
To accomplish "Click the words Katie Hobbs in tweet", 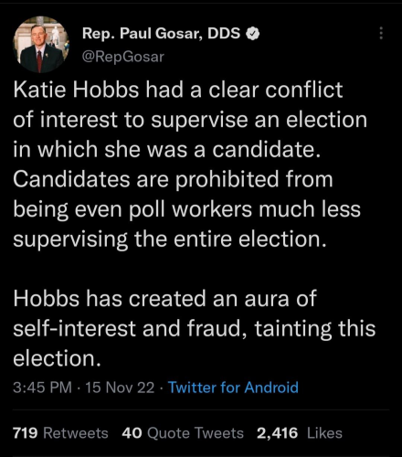I will click(76, 90).
